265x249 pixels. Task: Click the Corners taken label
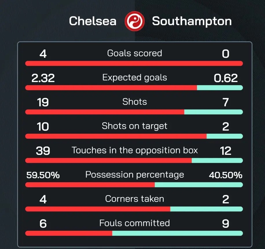(135, 199)
